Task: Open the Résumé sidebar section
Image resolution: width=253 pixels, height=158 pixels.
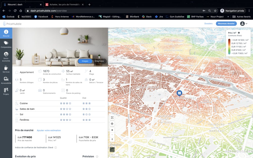Action: coord(6,33)
